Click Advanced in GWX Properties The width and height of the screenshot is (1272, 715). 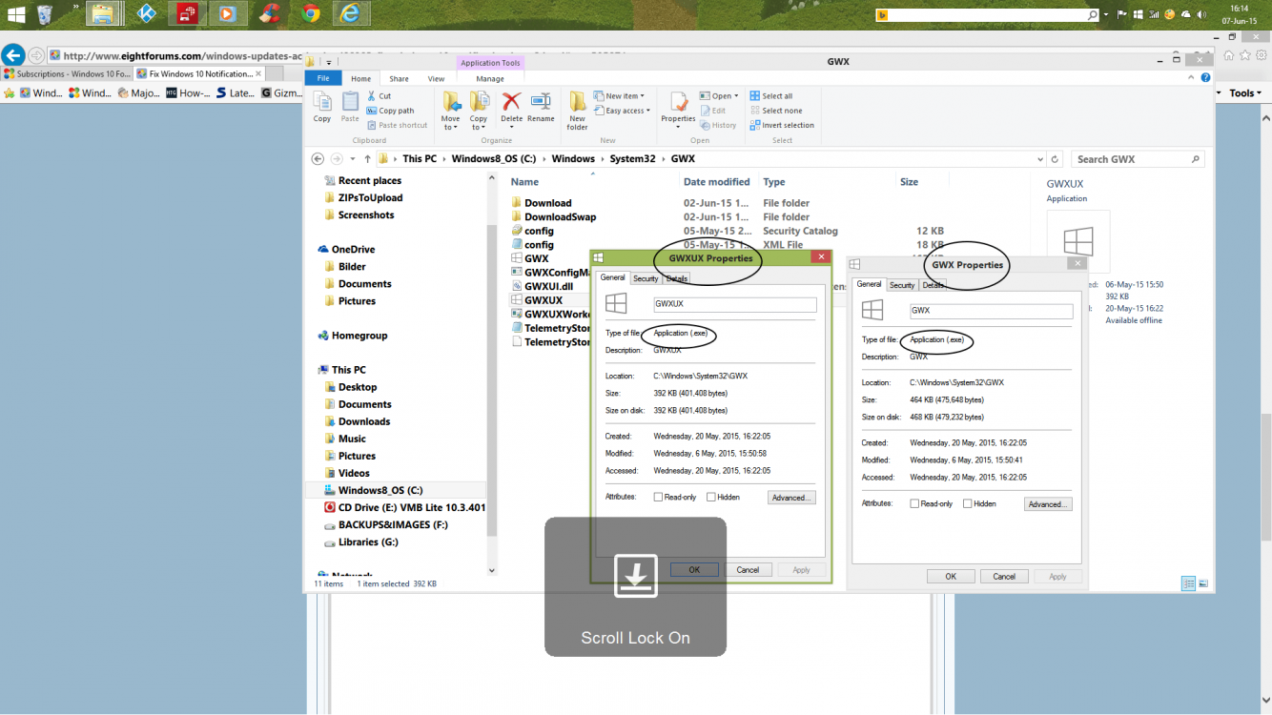[x=1048, y=503]
